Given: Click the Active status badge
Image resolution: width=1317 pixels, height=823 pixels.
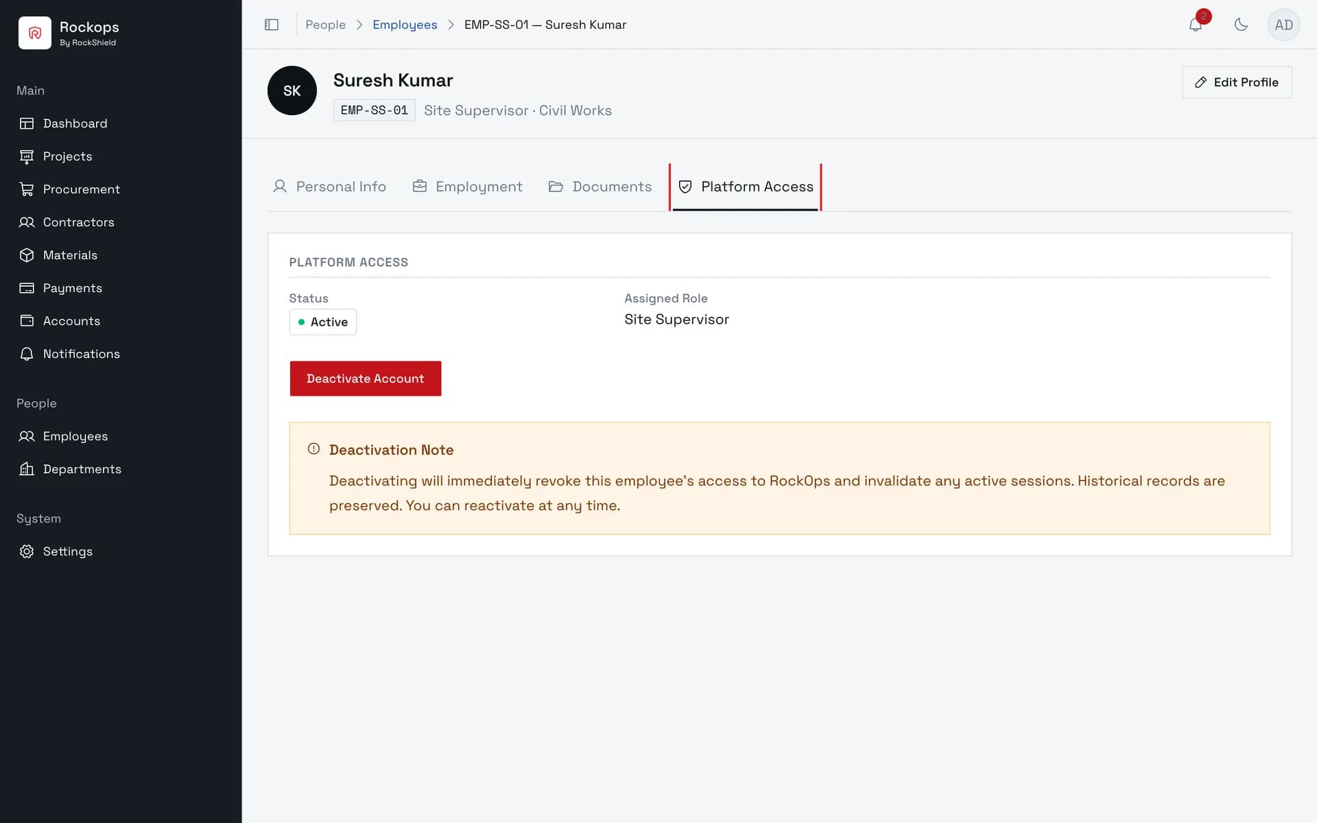Looking at the screenshot, I should 323,322.
